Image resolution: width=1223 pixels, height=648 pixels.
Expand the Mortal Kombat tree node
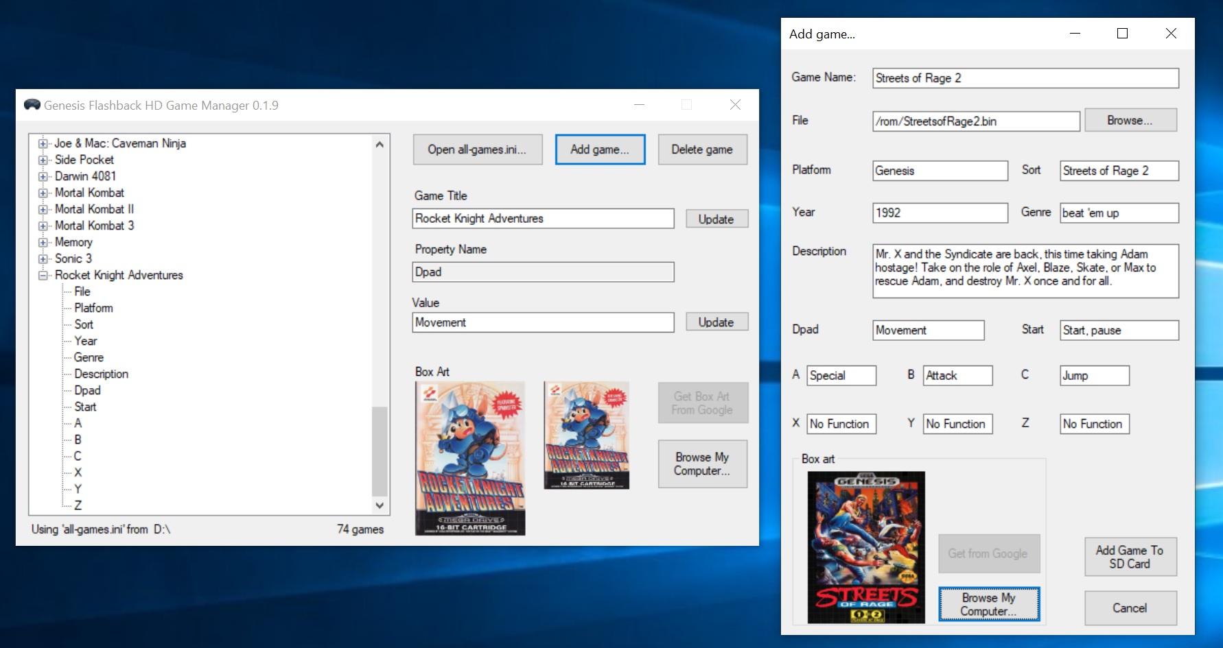[x=43, y=193]
